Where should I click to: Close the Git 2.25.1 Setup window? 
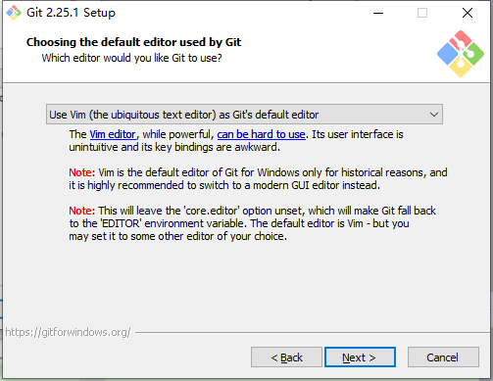(468, 13)
